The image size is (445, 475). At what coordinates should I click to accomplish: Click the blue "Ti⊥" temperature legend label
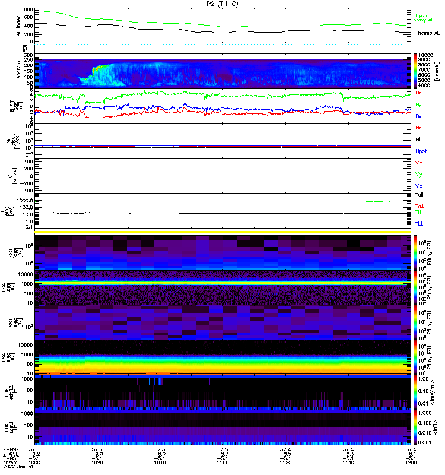(x=419, y=224)
